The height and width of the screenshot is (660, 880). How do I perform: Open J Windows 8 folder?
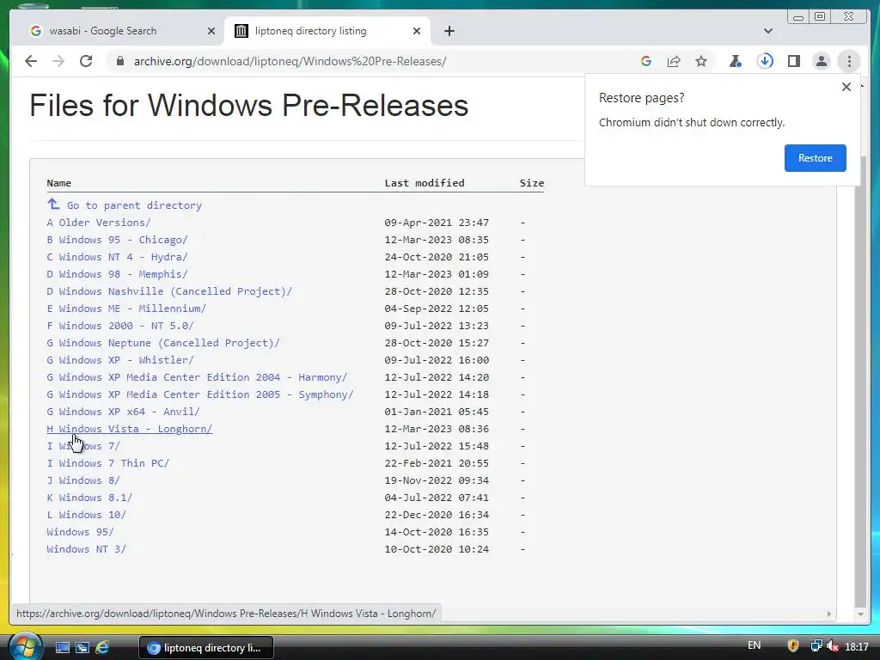tap(83, 480)
